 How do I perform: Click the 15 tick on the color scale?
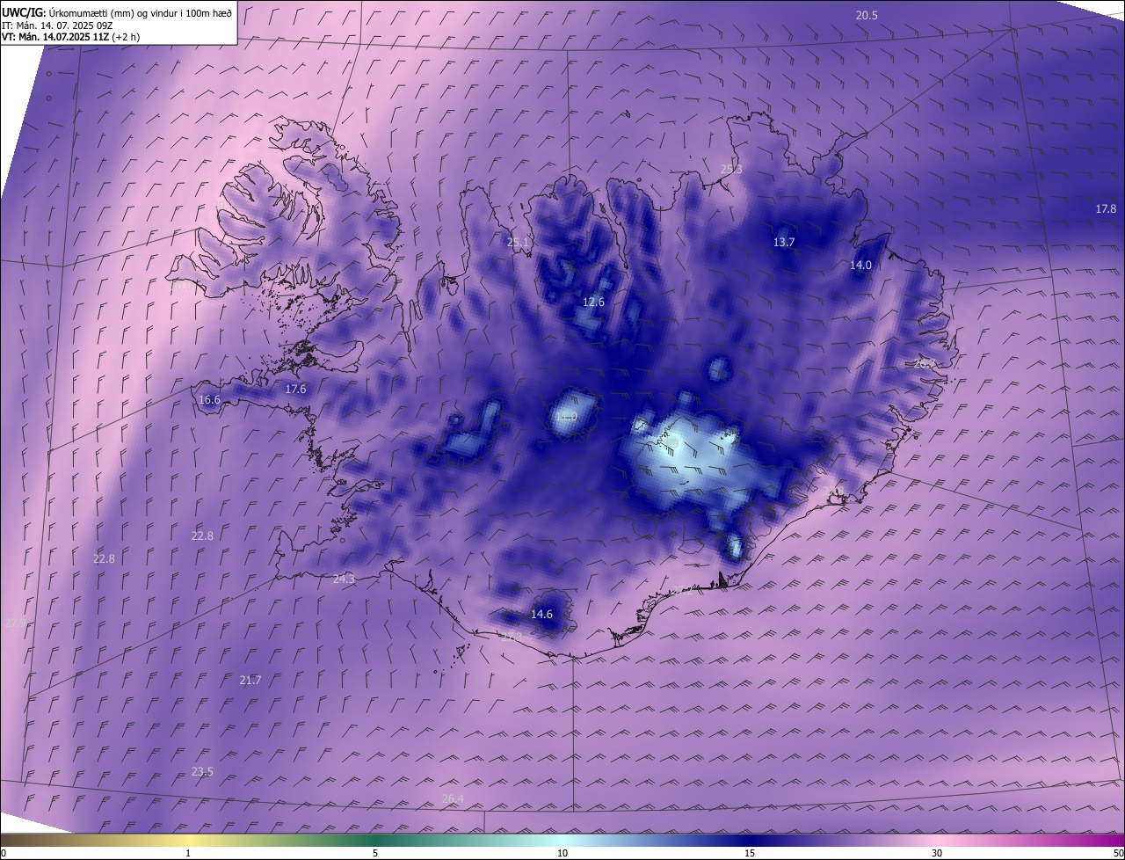coord(750,853)
